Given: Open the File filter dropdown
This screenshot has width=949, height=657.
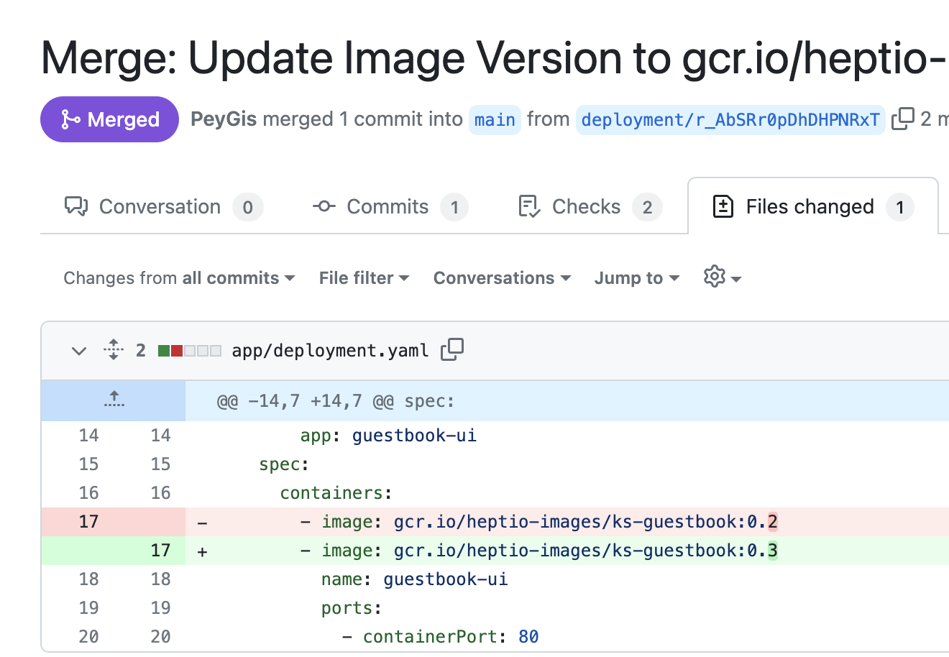Looking at the screenshot, I should (x=364, y=278).
